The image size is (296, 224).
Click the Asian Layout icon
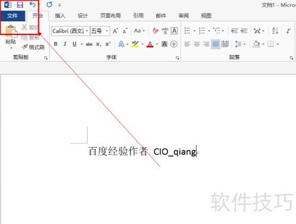point(257,31)
